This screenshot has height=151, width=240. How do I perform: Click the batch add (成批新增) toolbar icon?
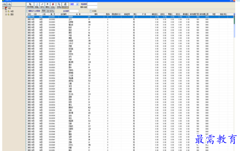(x=30, y=5)
